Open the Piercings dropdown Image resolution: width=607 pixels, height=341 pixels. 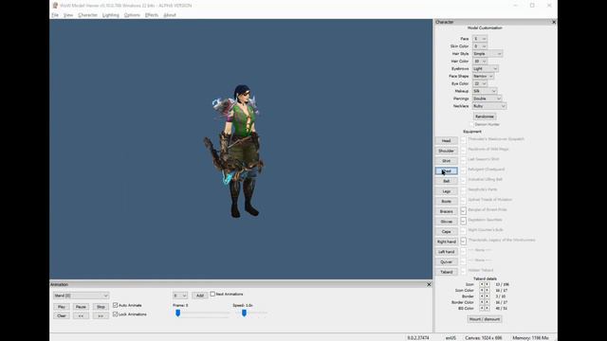pyautogui.click(x=487, y=99)
